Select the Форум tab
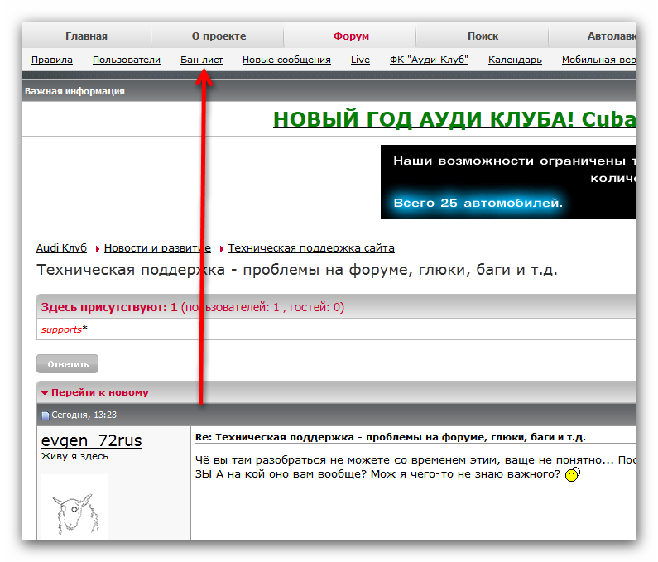658x562 pixels. [351, 36]
